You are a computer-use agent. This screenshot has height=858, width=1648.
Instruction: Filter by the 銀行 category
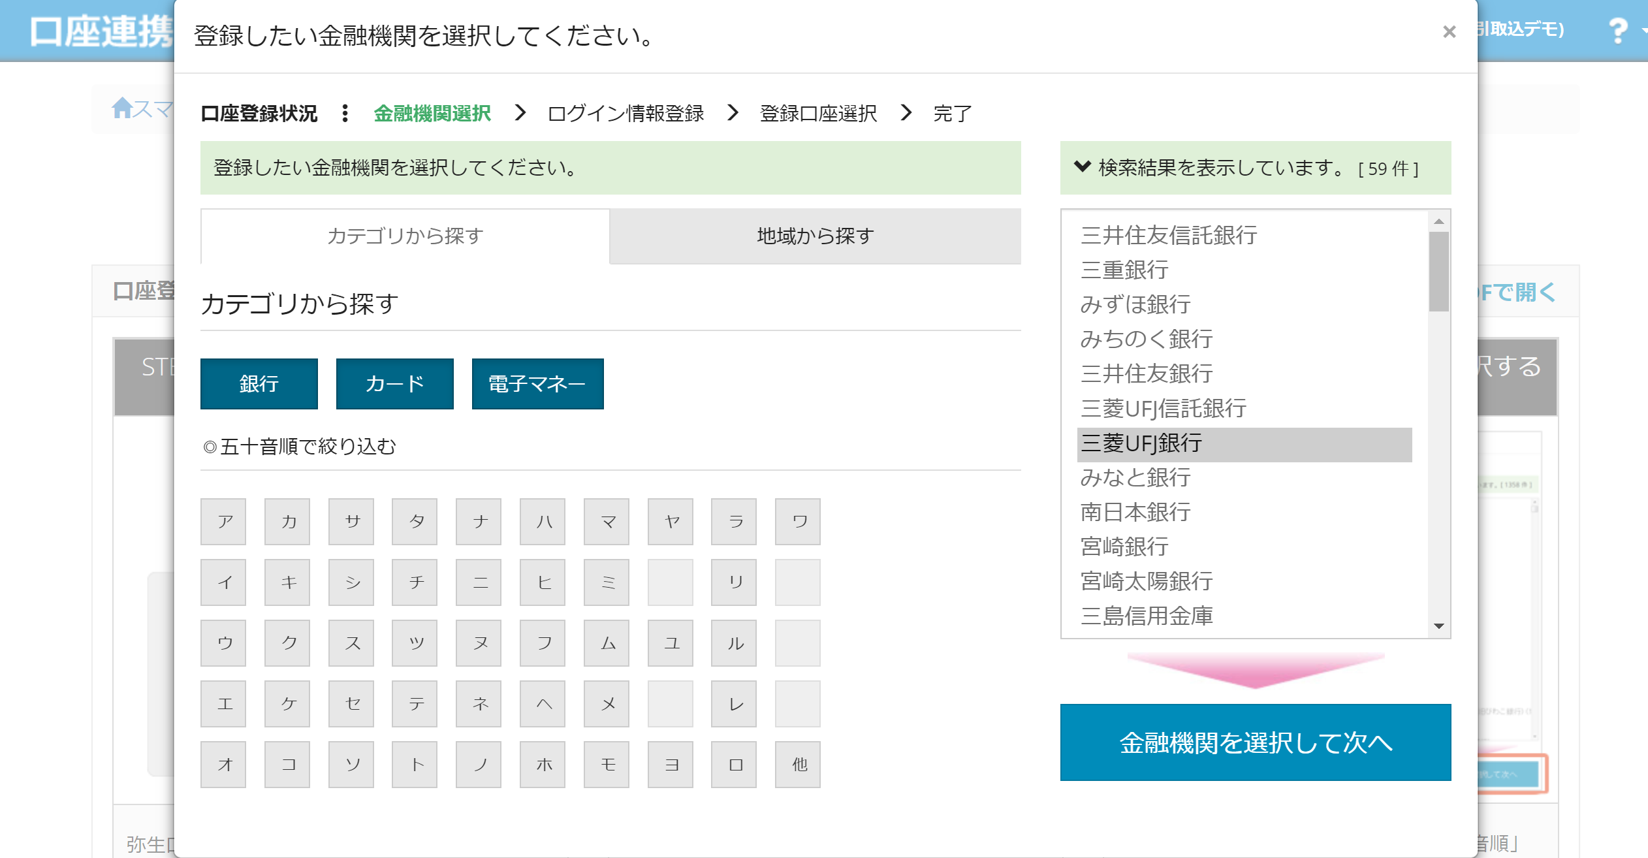click(x=259, y=384)
